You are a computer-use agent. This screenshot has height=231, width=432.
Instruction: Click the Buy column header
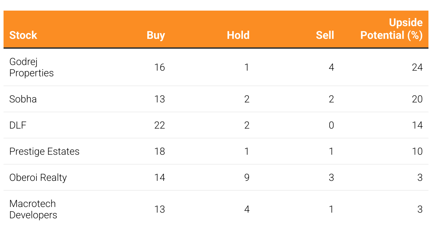click(156, 35)
